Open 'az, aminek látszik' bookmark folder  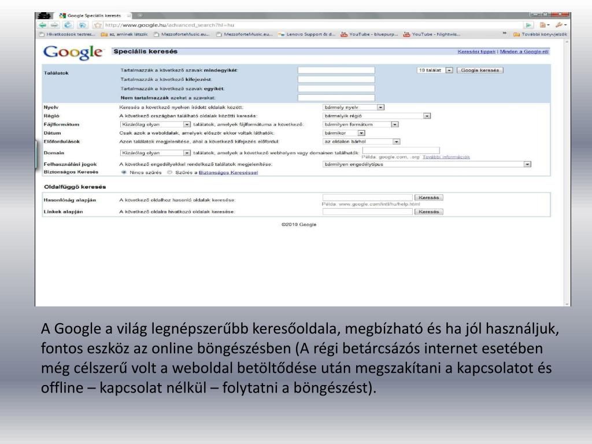click(x=124, y=34)
